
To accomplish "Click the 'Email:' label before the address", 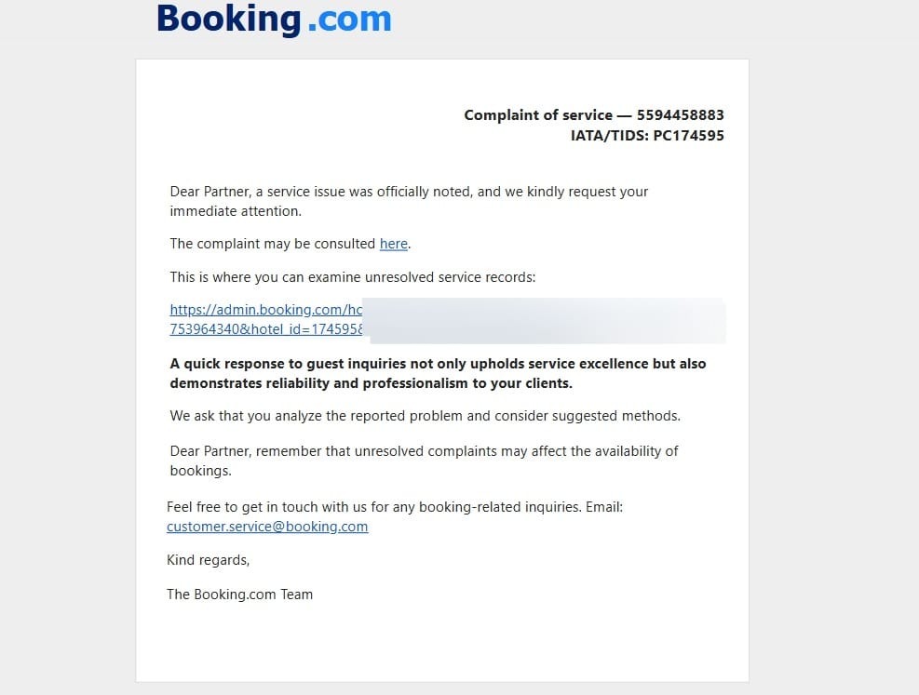I will click(602, 507).
